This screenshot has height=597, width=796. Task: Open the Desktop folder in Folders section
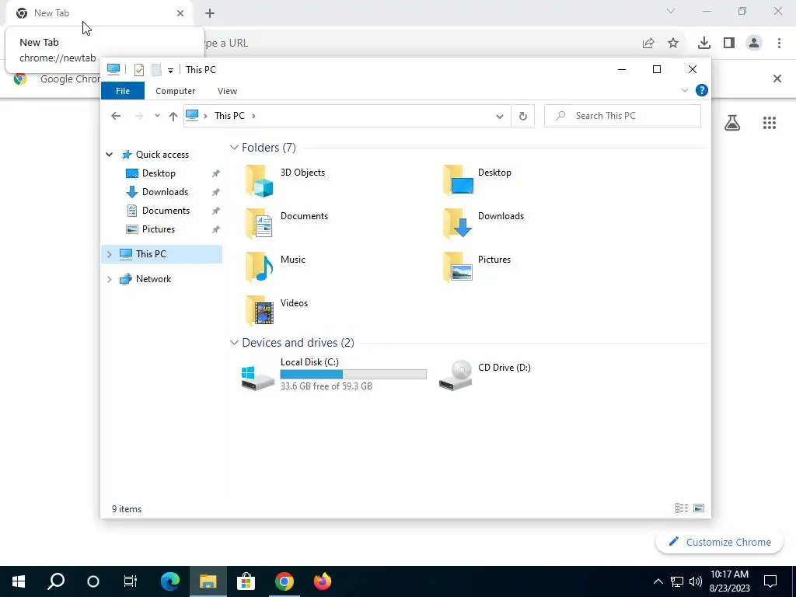tap(477, 180)
